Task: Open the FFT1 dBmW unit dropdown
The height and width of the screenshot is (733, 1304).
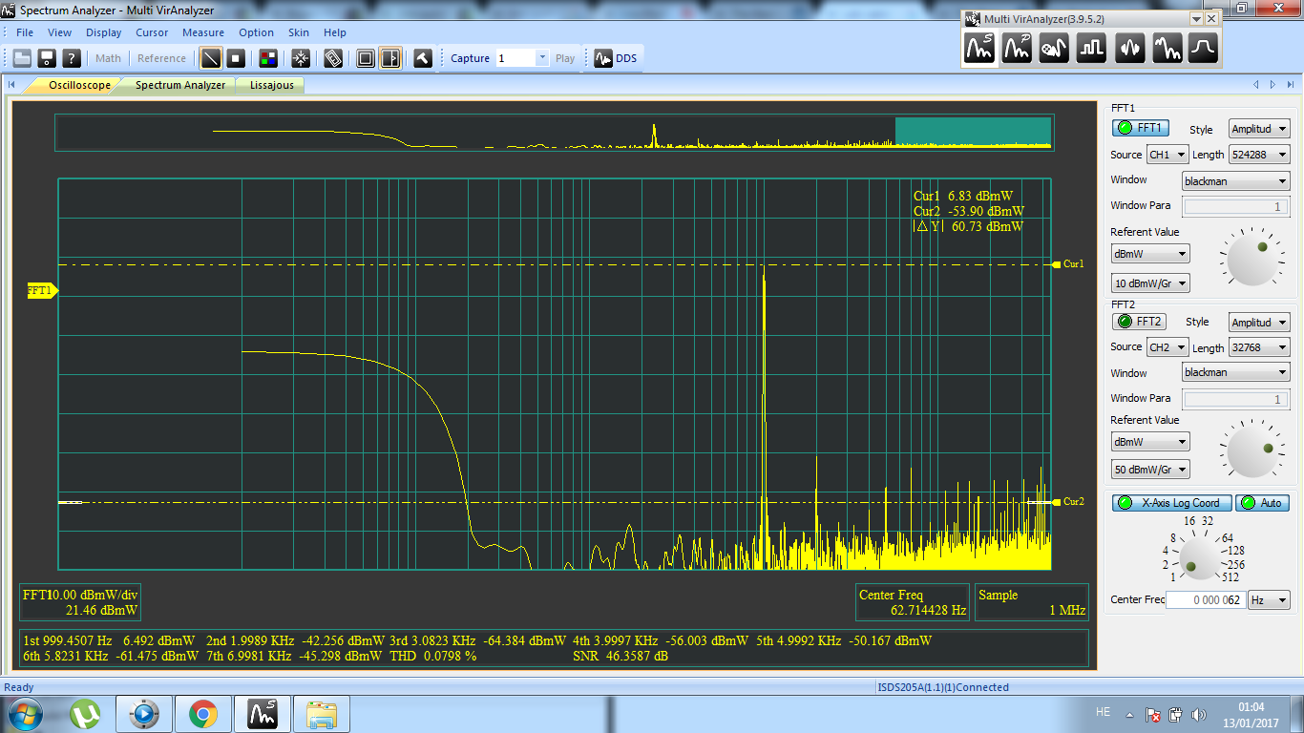Action: tap(1150, 254)
